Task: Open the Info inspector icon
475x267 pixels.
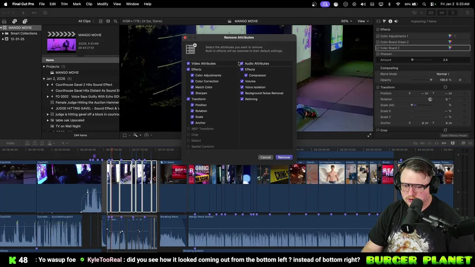Action: pyautogui.click(x=390, y=21)
